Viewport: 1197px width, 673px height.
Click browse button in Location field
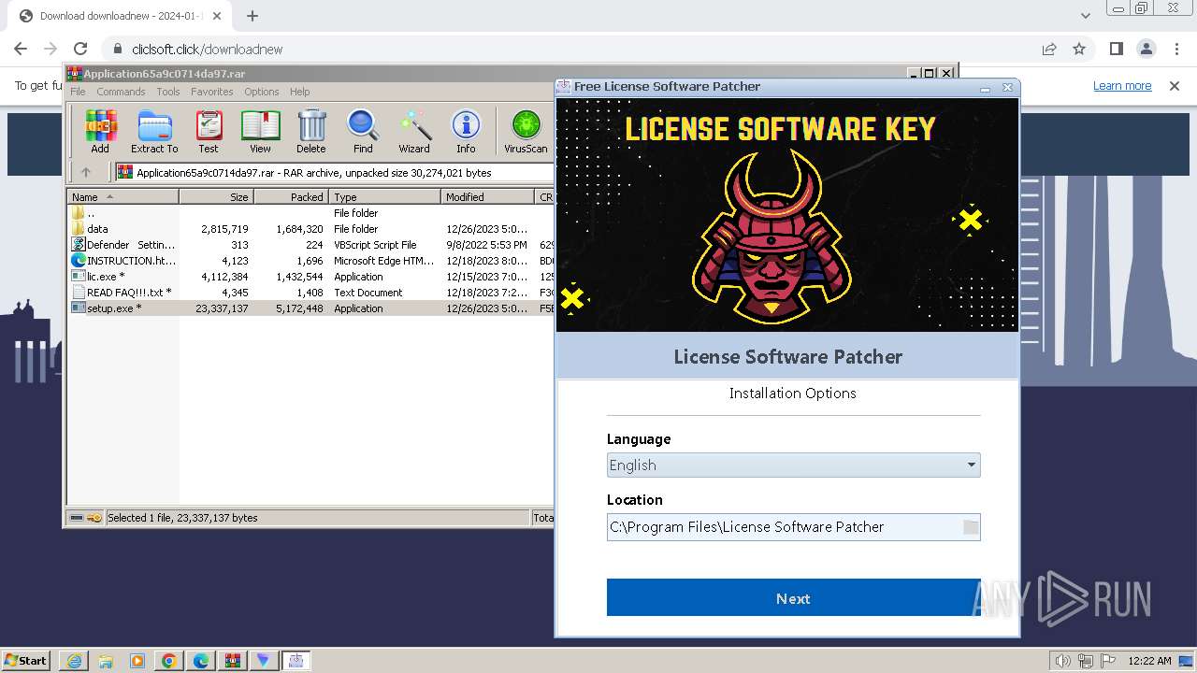(x=971, y=527)
